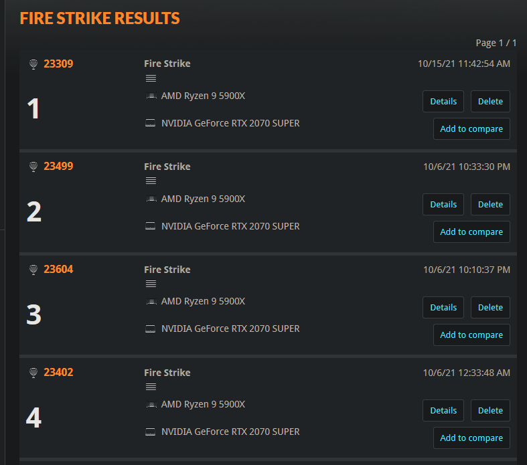The image size is (527, 465).
Task: Click Fire Strike title in the 23499 result
Action: [167, 167]
